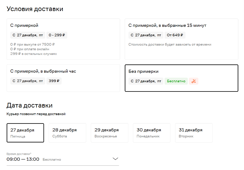Click the '0 - 299 ₽' price badge
Viewport: 244px width, 170px height.
[57, 35]
